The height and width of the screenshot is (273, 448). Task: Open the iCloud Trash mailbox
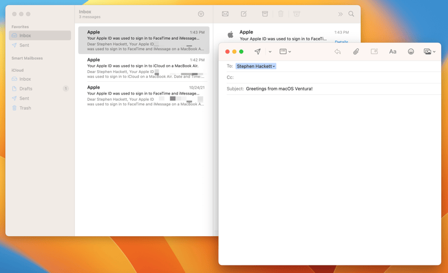click(x=40, y=108)
